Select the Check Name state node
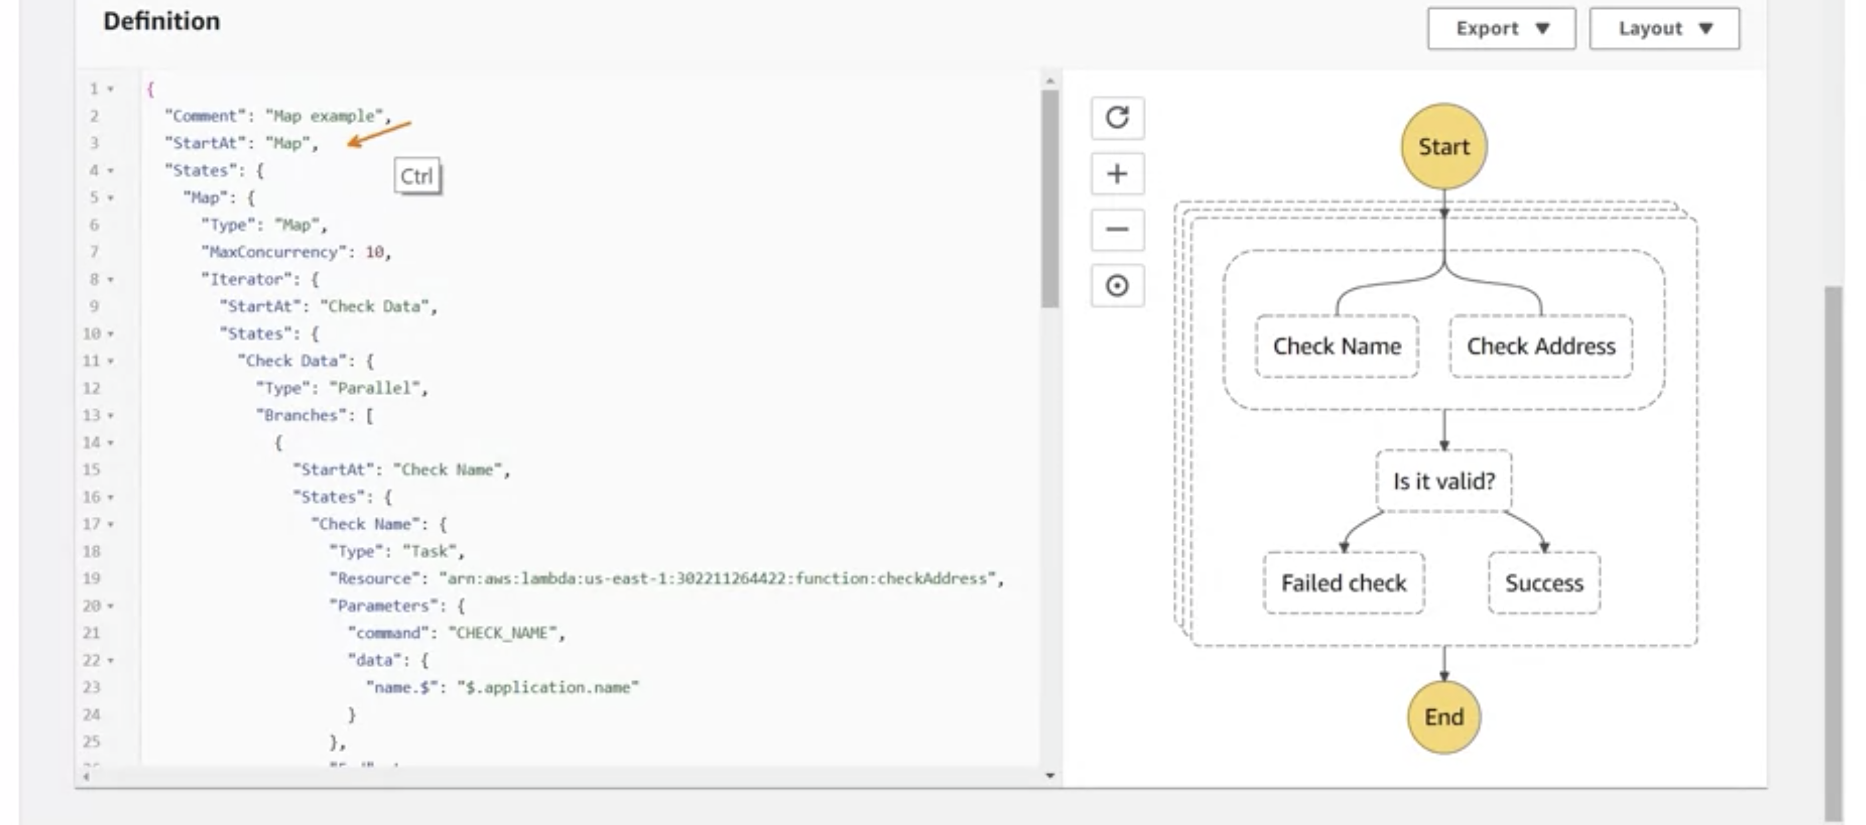This screenshot has width=1866, height=825. click(x=1336, y=346)
